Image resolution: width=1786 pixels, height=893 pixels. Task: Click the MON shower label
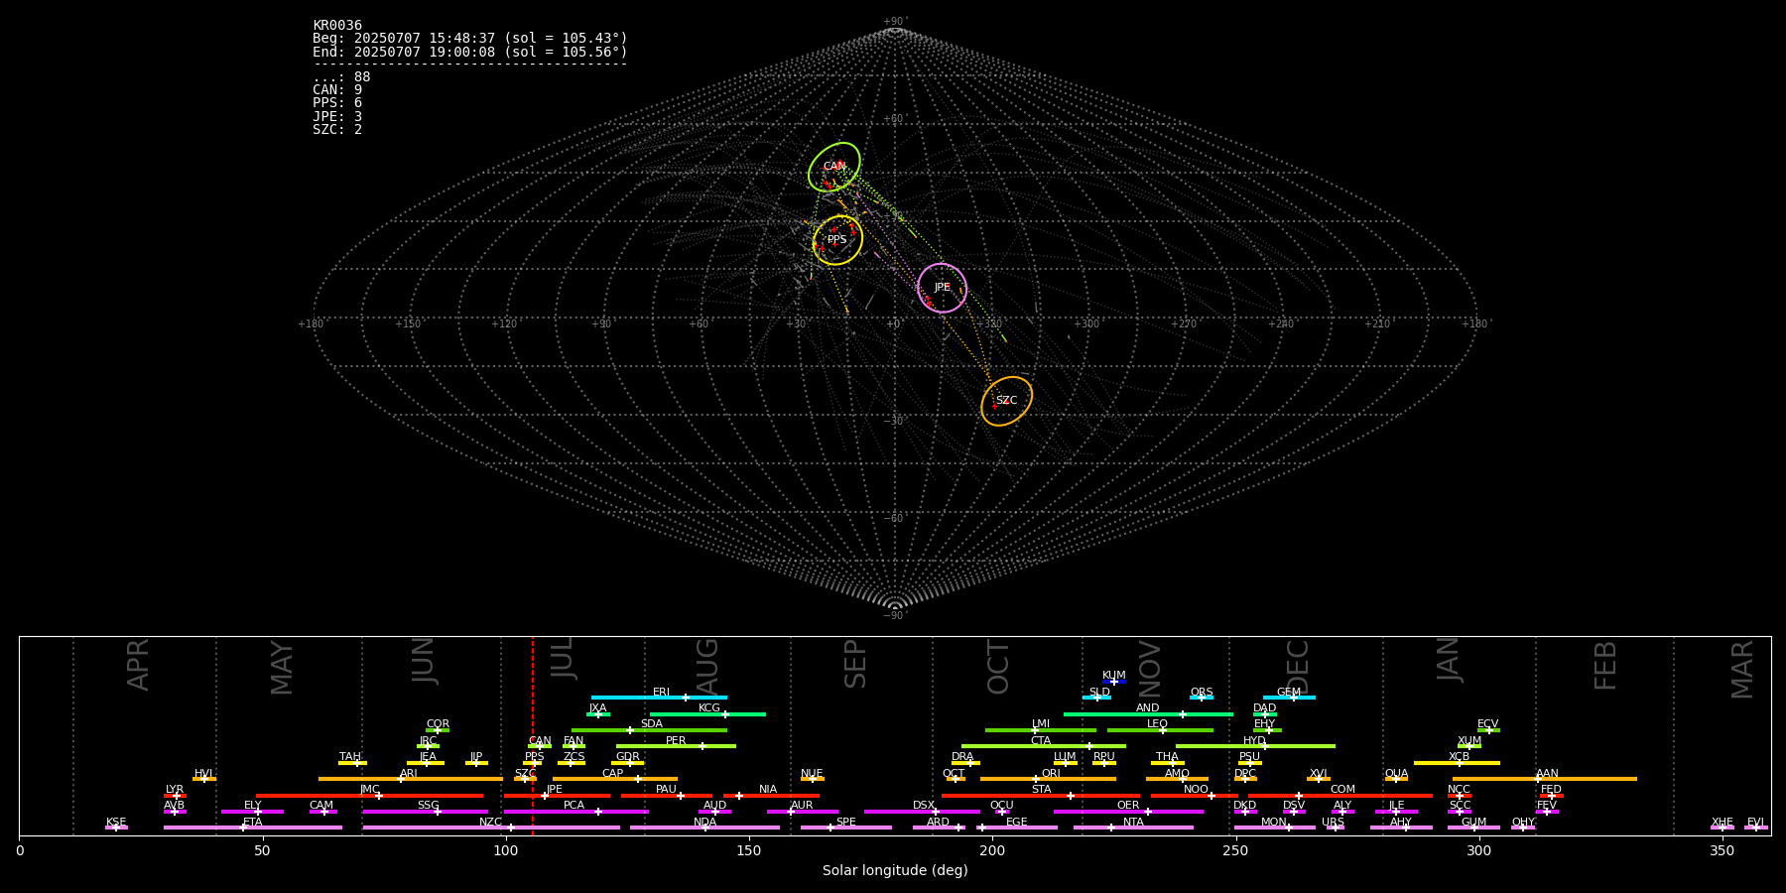point(1274,823)
